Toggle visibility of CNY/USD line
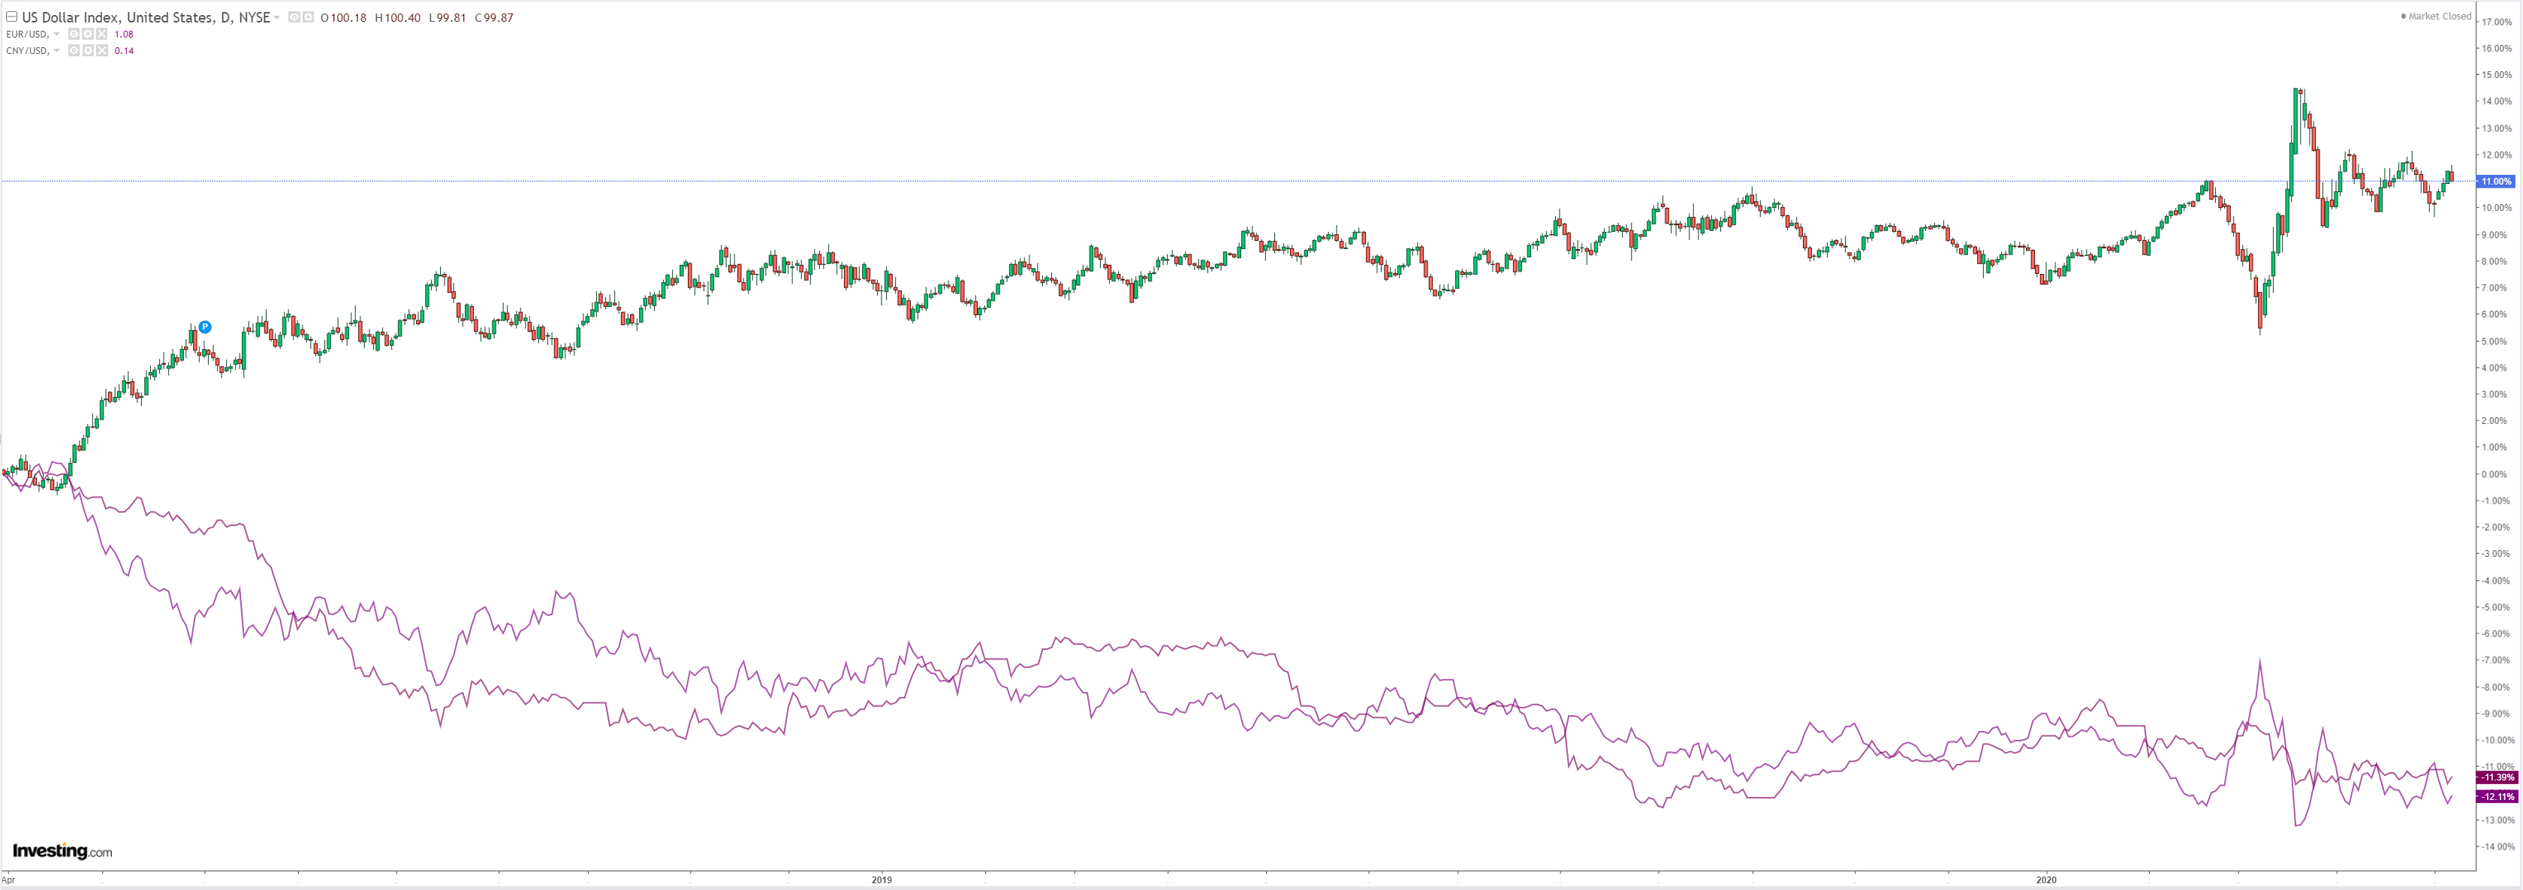2523x890 pixels. tap(74, 50)
